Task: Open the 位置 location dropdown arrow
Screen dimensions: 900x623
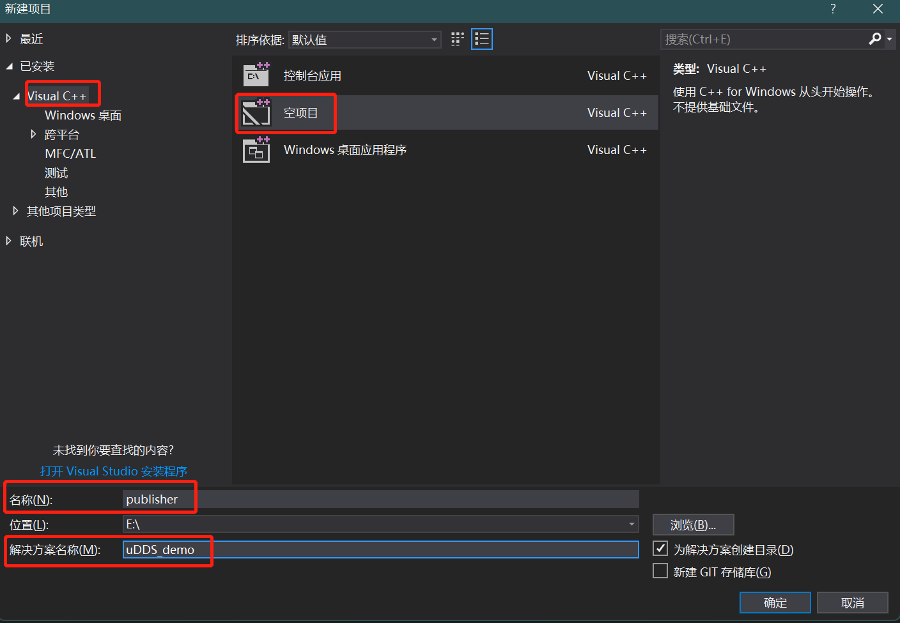Action: pyautogui.click(x=632, y=525)
